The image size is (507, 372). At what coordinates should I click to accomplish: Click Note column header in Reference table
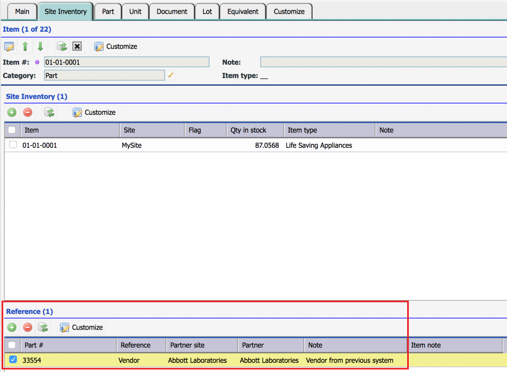click(x=355, y=345)
